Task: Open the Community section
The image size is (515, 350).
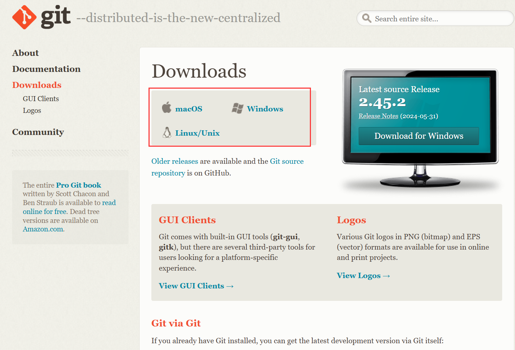Action: click(x=38, y=132)
